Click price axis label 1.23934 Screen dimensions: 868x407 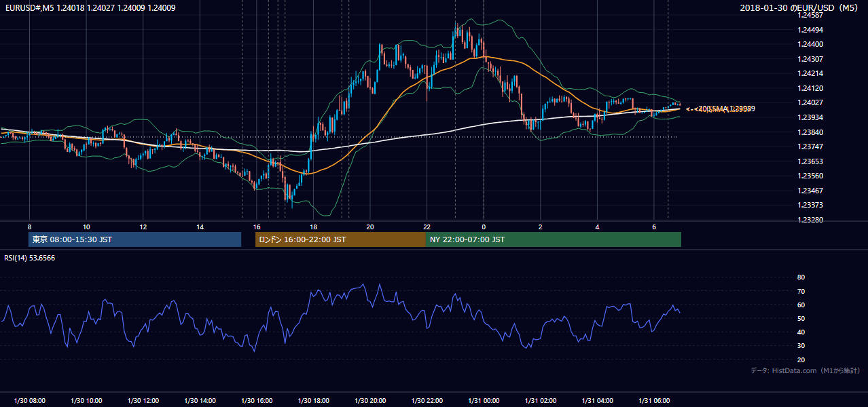(810, 117)
